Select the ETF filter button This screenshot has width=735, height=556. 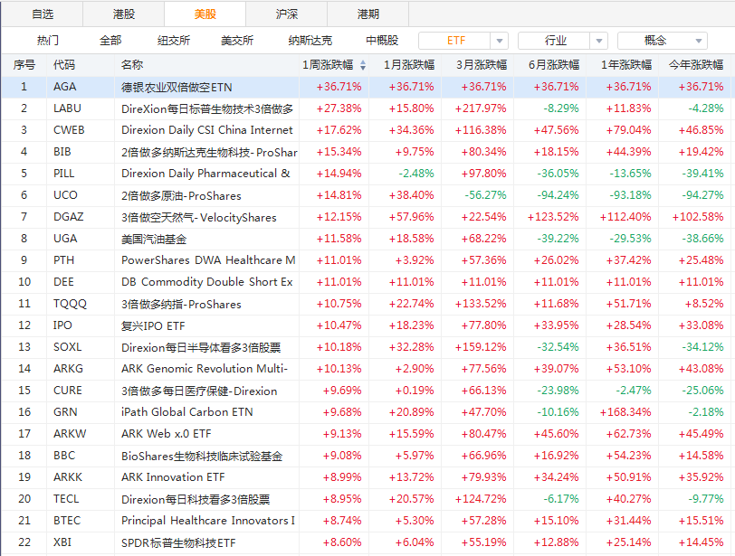point(454,41)
